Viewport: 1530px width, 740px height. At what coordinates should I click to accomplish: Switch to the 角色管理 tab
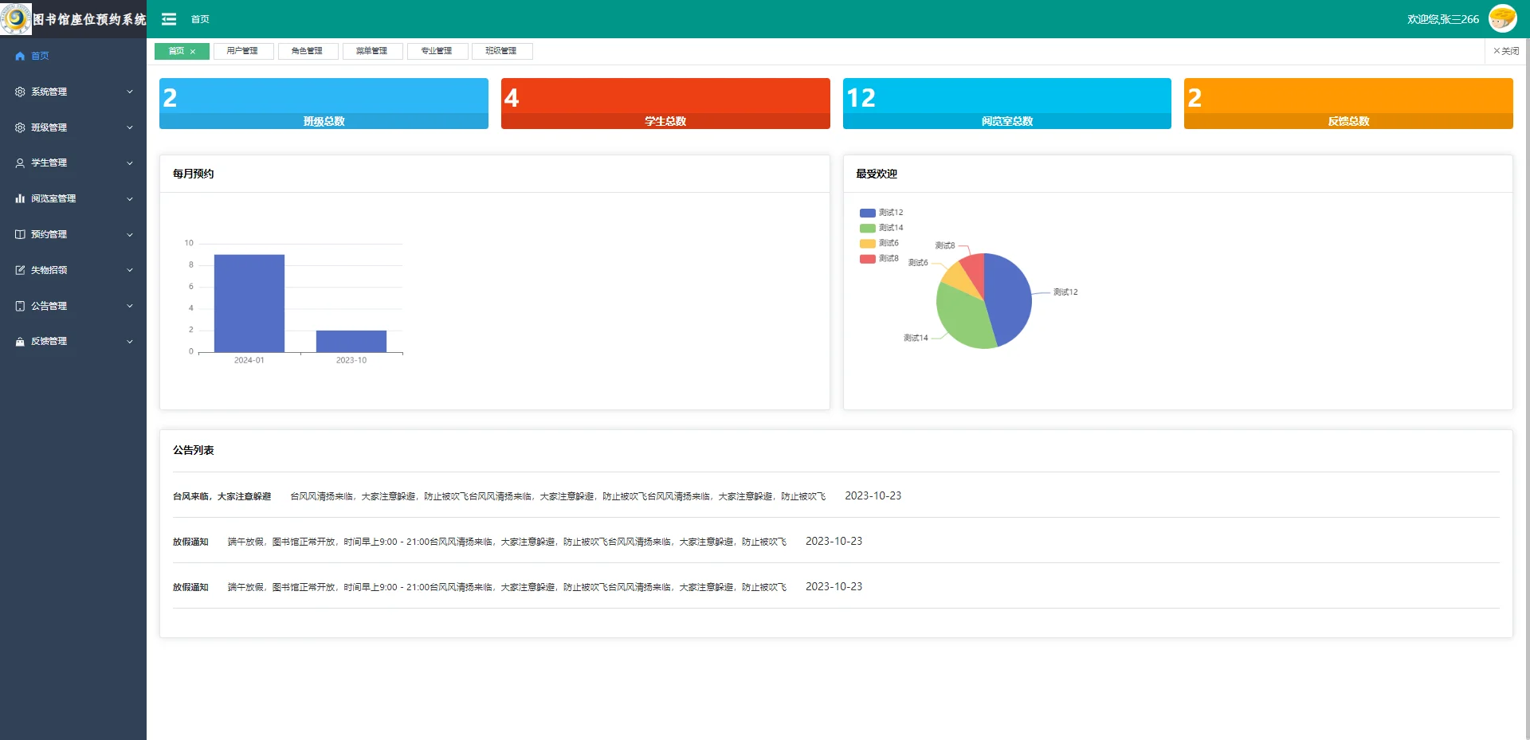308,51
